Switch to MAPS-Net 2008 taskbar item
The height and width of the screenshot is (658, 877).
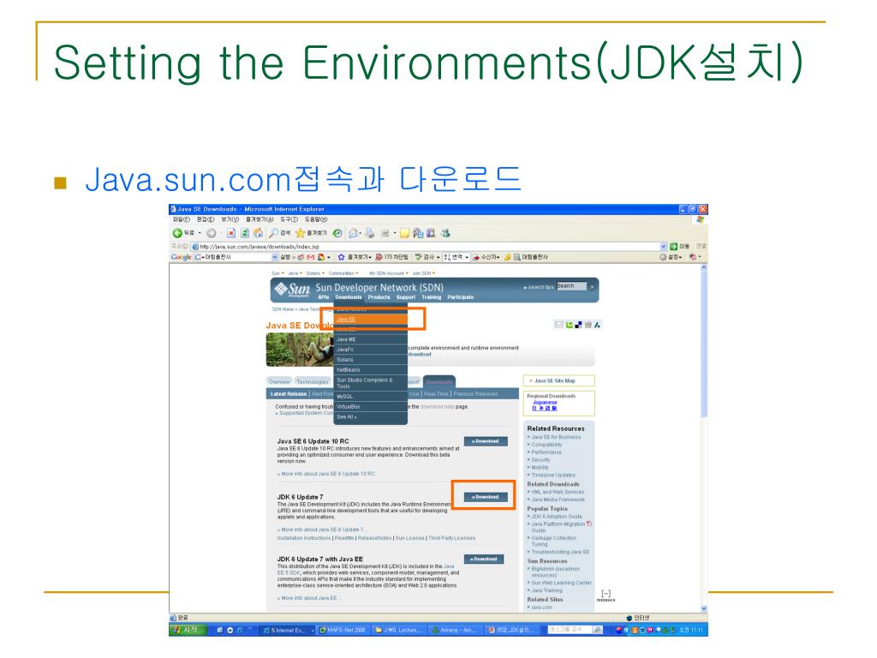point(343,630)
